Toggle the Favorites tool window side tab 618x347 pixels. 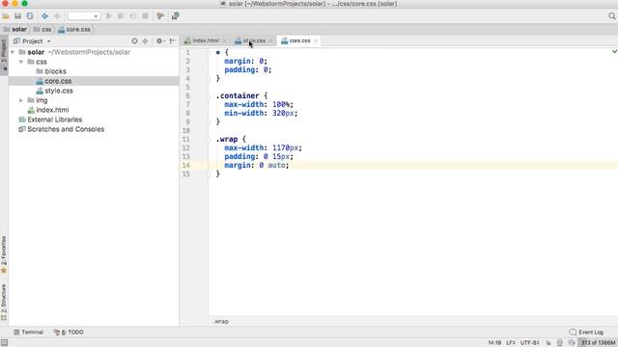[4, 254]
